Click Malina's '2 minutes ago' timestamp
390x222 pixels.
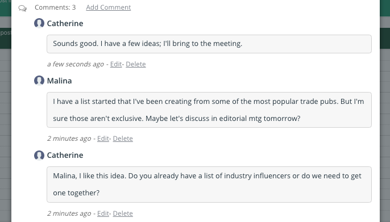69,139
